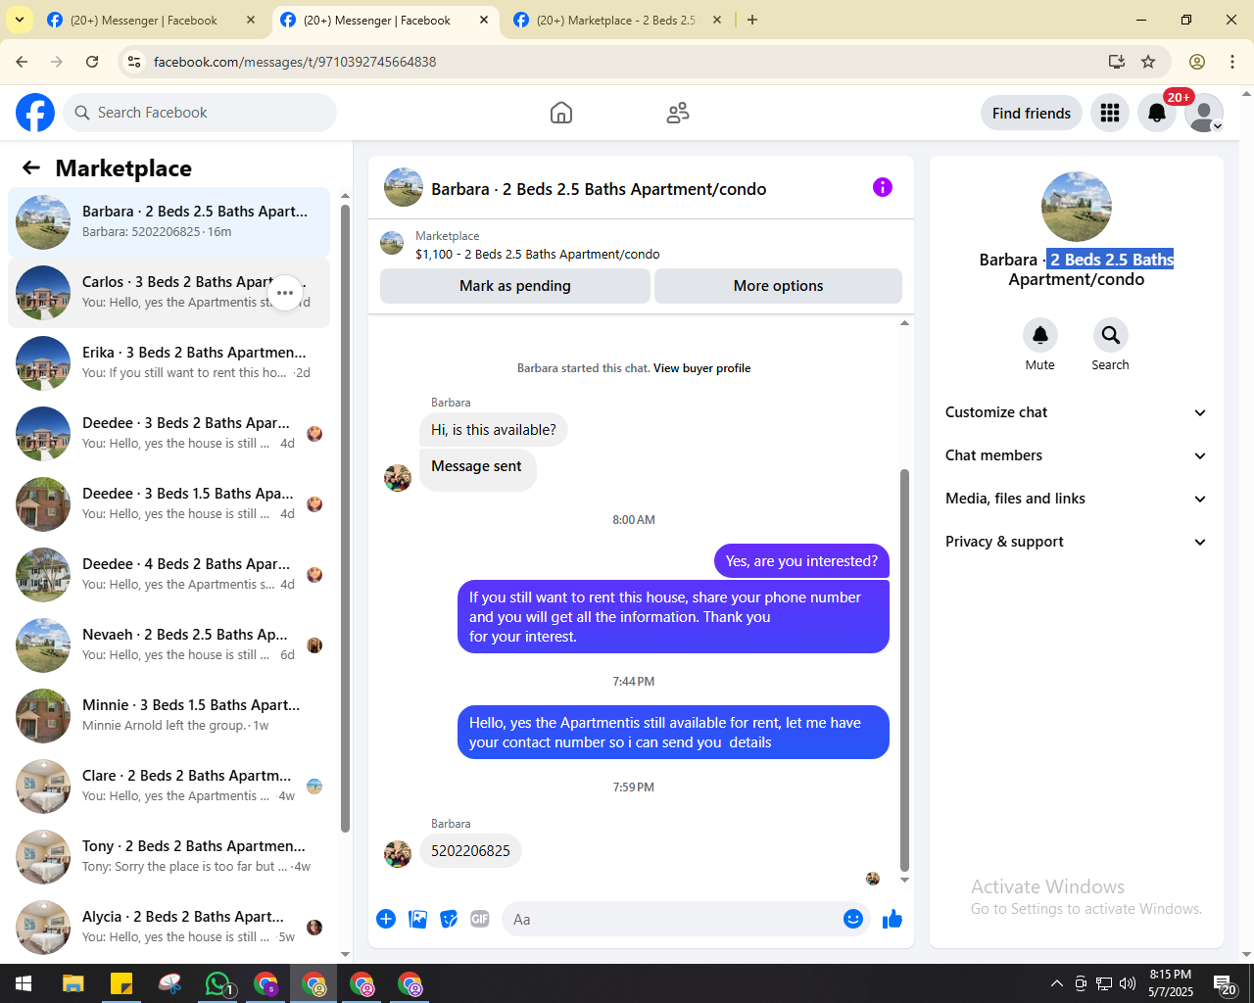Search in conversation magnifier icon
The height and width of the screenshot is (1003, 1254).
coord(1111,335)
